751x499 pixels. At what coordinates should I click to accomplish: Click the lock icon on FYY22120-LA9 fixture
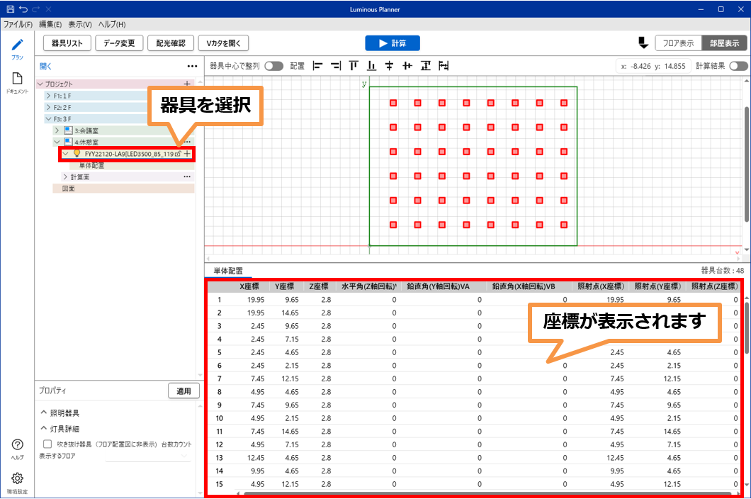(178, 154)
